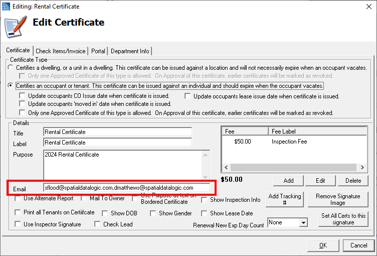Screen dimensions: 377x256
Task: Enable Update occupants lease issue date checkbox
Action: click(x=187, y=96)
